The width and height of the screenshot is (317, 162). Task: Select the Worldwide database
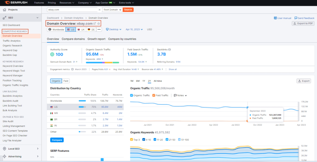pyautogui.click(x=56, y=29)
